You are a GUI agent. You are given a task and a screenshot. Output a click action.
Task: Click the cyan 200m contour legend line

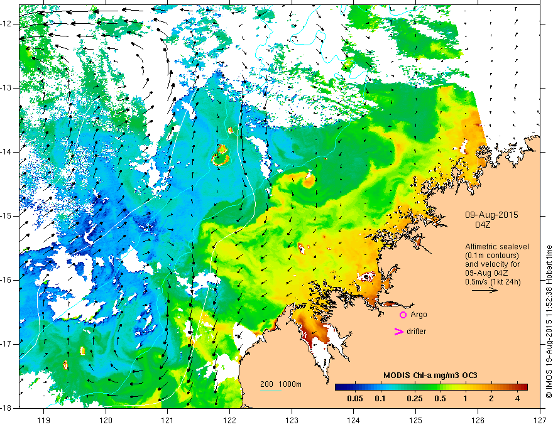pyautogui.click(x=271, y=391)
